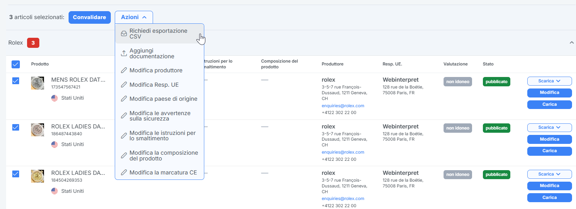Click the Convalidare button
The height and width of the screenshot is (209, 576).
tap(90, 17)
